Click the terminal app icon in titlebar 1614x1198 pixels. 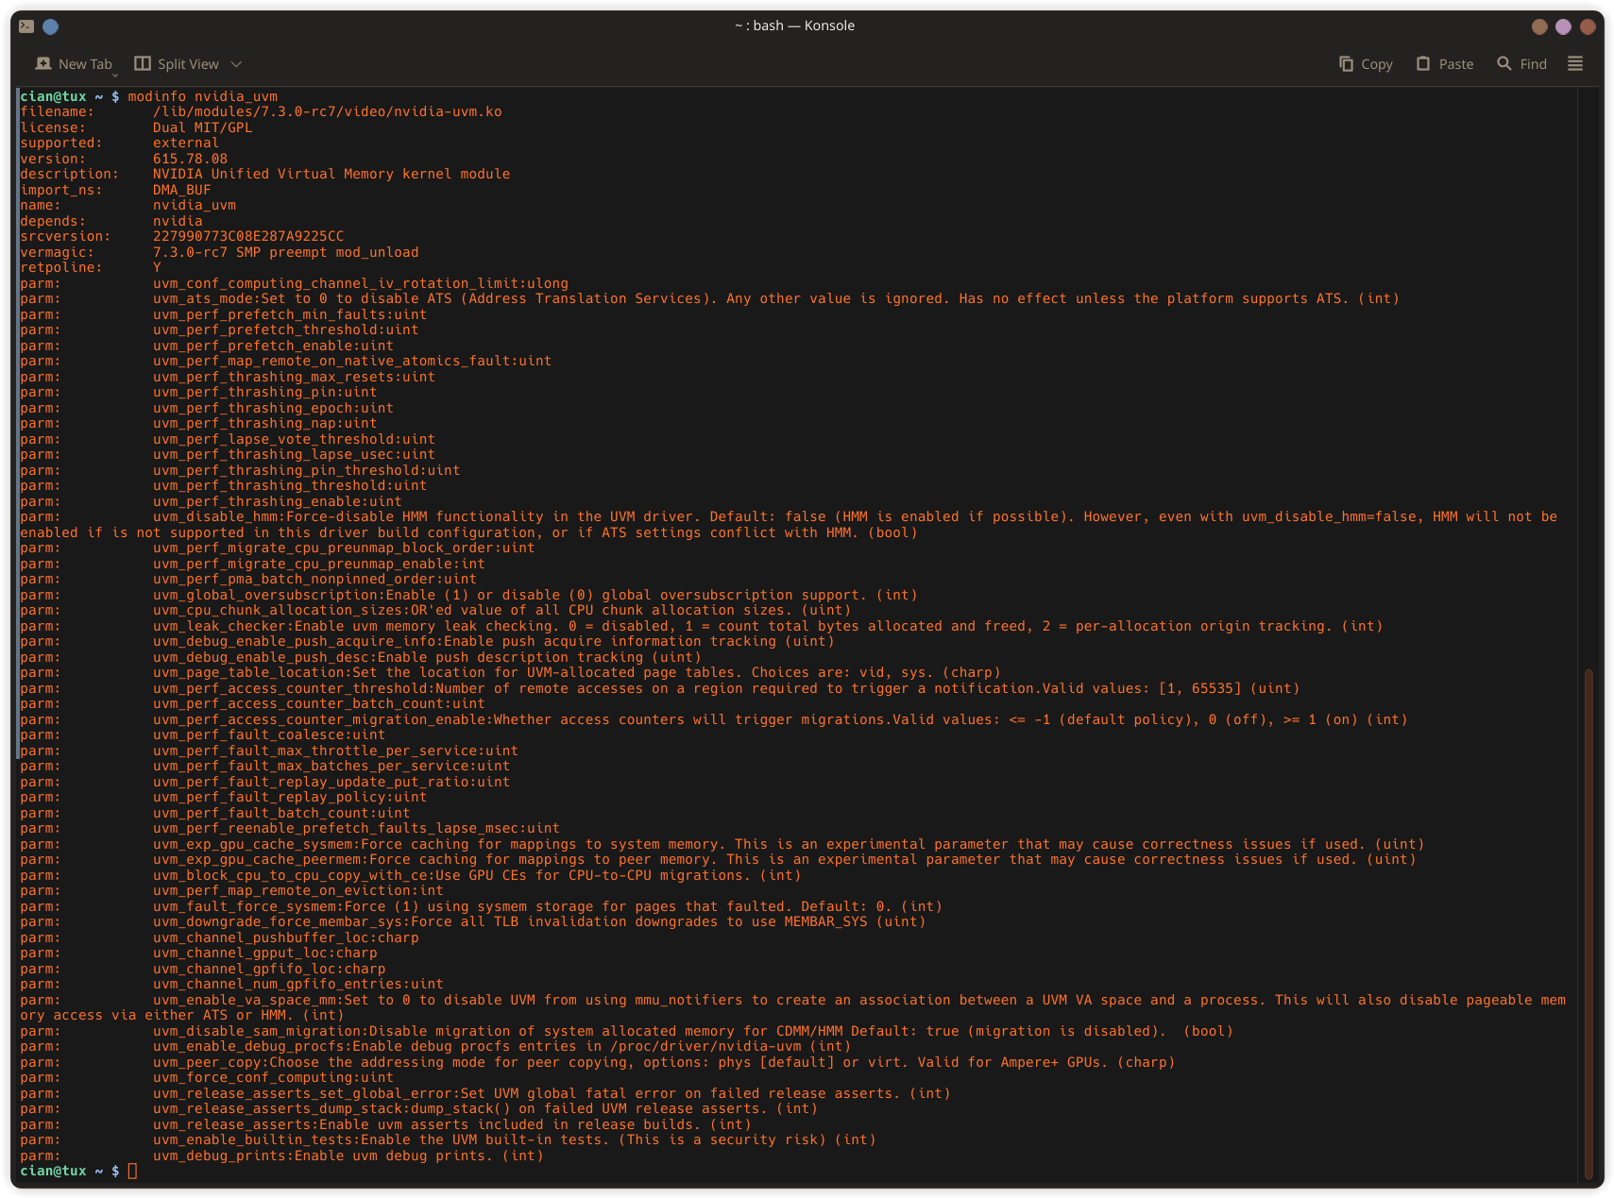coord(26,26)
